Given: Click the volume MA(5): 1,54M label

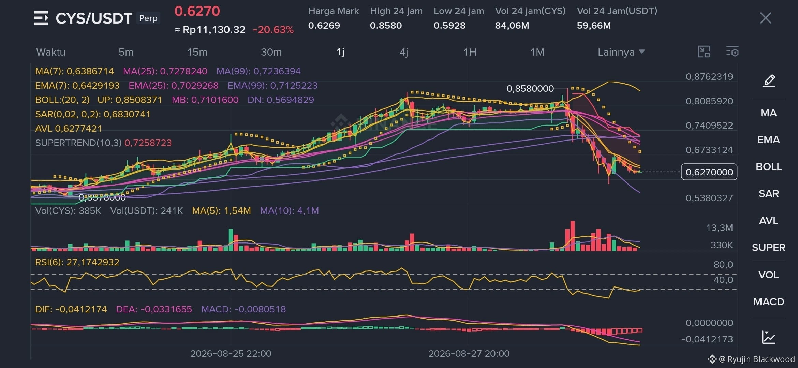Looking at the screenshot, I should tap(221, 211).
